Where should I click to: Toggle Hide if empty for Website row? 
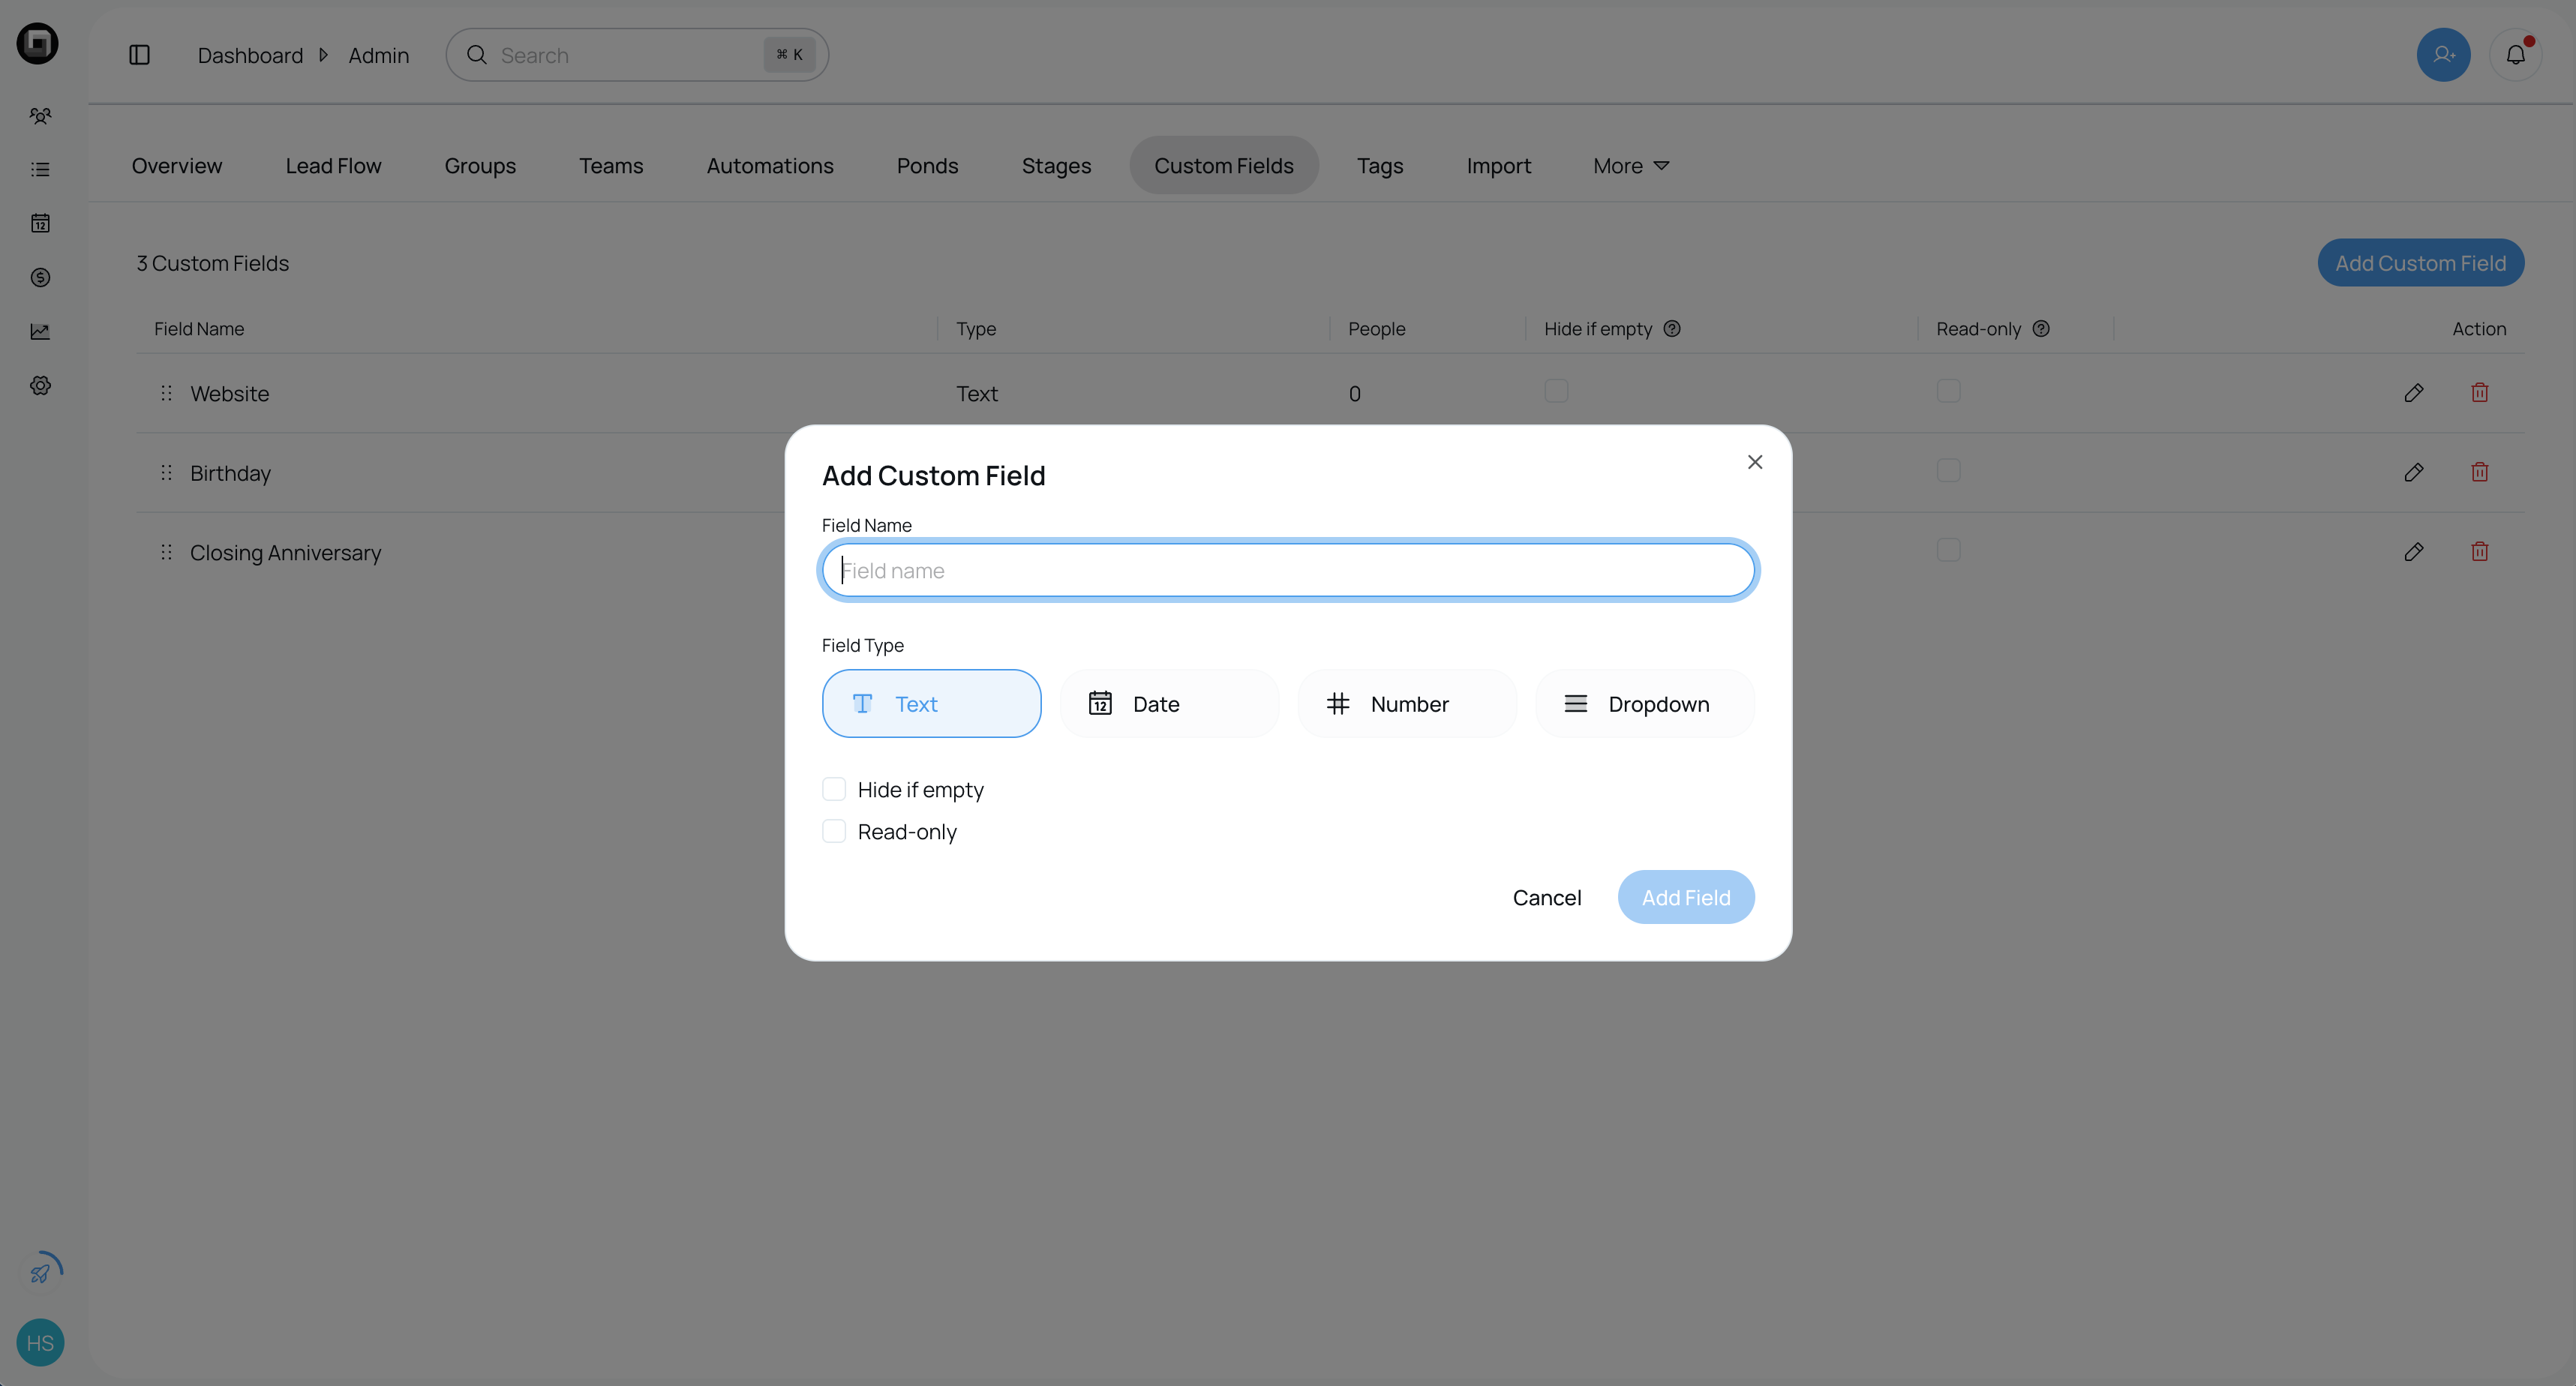[x=1556, y=391]
